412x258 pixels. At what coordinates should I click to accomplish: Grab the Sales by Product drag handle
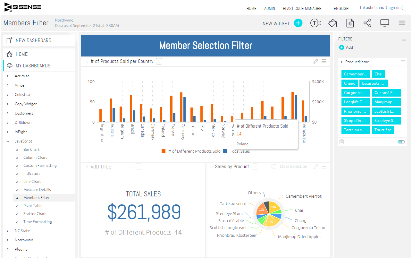211,167
